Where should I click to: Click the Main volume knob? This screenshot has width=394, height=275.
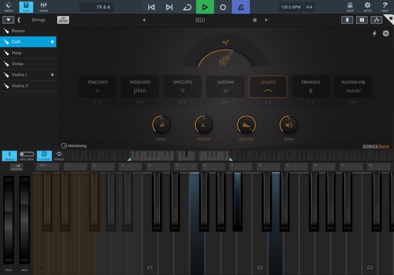click(x=289, y=124)
